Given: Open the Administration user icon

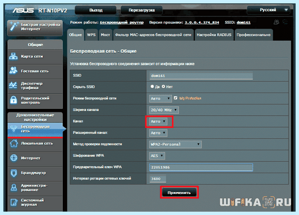Looking at the screenshot, I should (x=14, y=188).
